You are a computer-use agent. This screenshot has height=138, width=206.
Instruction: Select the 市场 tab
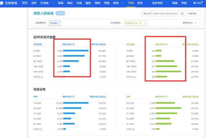[x=131, y=3]
